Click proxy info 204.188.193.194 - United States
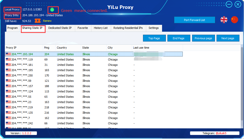The width and height of the screenshot is (244, 139). 42,15
